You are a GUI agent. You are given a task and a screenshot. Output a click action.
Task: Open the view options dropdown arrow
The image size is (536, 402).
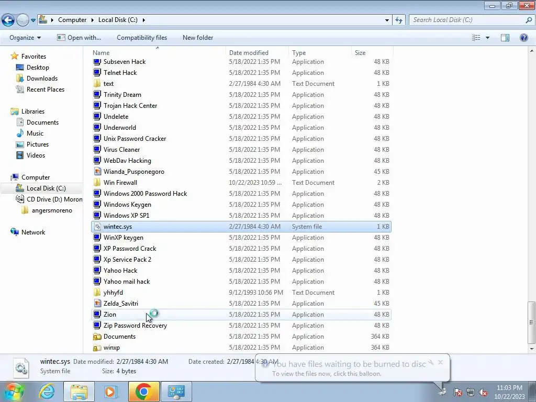487,38
